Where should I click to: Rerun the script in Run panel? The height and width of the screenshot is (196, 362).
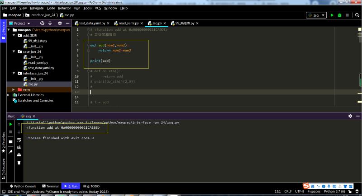tap(11, 124)
